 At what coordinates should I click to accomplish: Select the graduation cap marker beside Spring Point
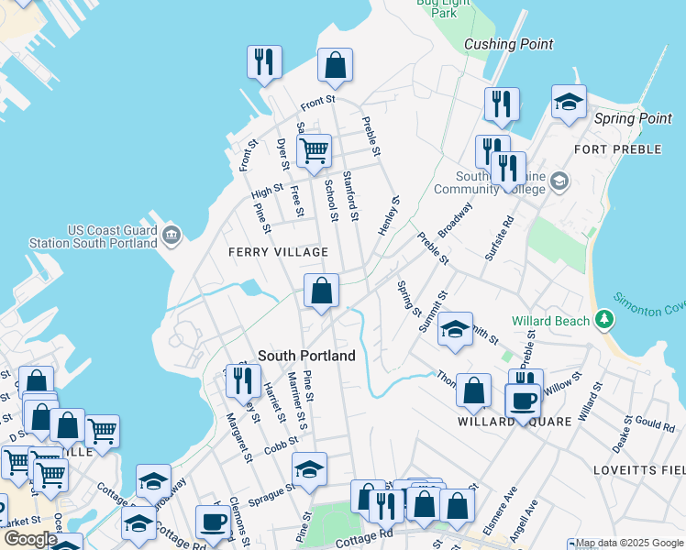569,104
